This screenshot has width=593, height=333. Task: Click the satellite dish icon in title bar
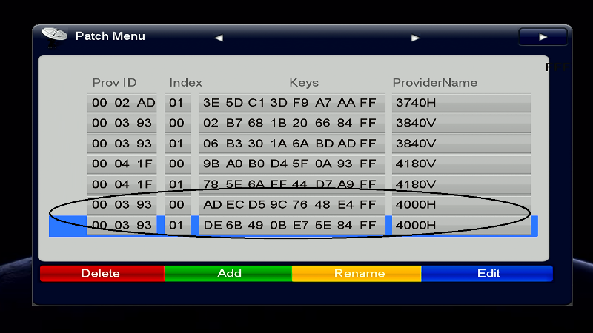click(54, 36)
